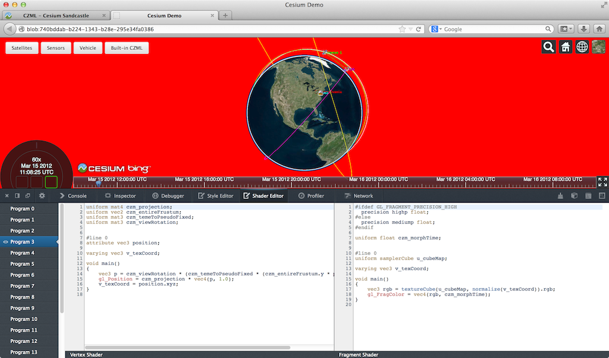Image resolution: width=609 pixels, height=358 pixels.
Task: Select Program 9 in shader list
Action: (29, 308)
